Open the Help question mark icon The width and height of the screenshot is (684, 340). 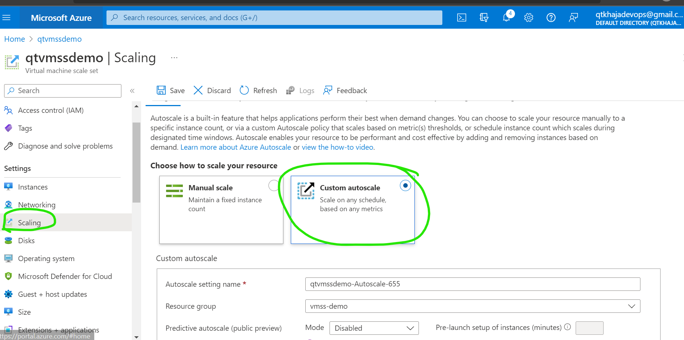[551, 18]
